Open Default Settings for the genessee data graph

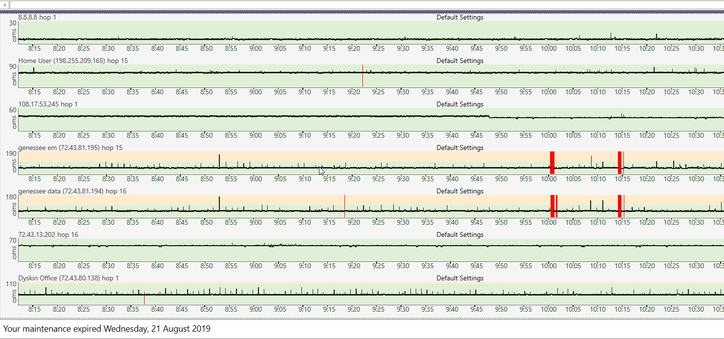[460, 191]
